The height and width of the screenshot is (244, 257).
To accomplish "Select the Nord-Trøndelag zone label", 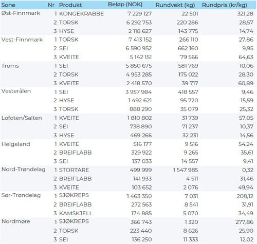I will coord(24,169).
